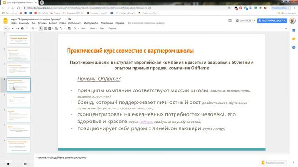Viewport: 298px width, 167px height.
Task: Open the Инструменты menu
Action: [91, 23]
